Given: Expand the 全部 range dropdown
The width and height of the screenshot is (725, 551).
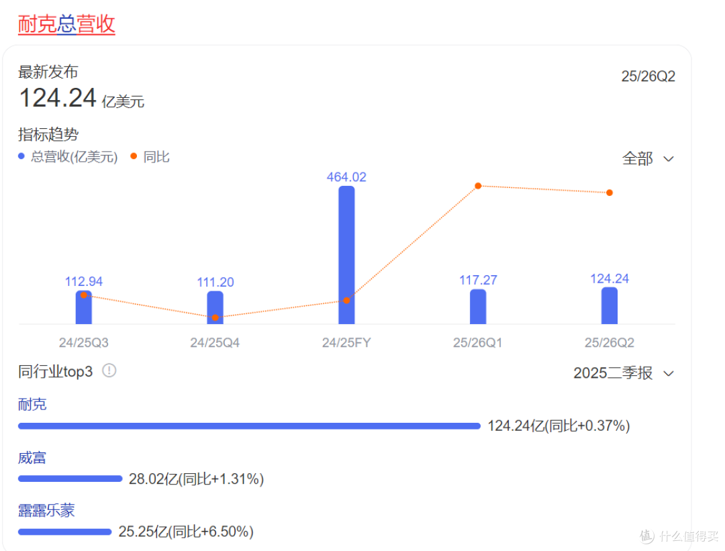Looking at the screenshot, I should (648, 159).
